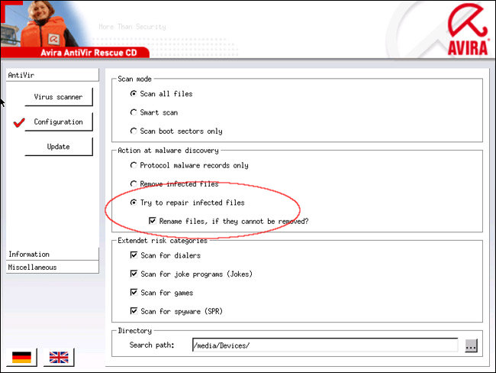Click the Search path text field
This screenshot has width=496, height=373.
tap(324, 345)
